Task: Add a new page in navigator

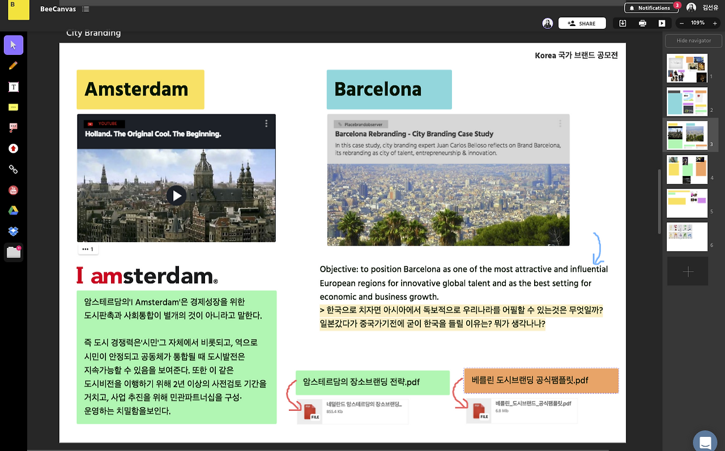Action: pos(688,271)
